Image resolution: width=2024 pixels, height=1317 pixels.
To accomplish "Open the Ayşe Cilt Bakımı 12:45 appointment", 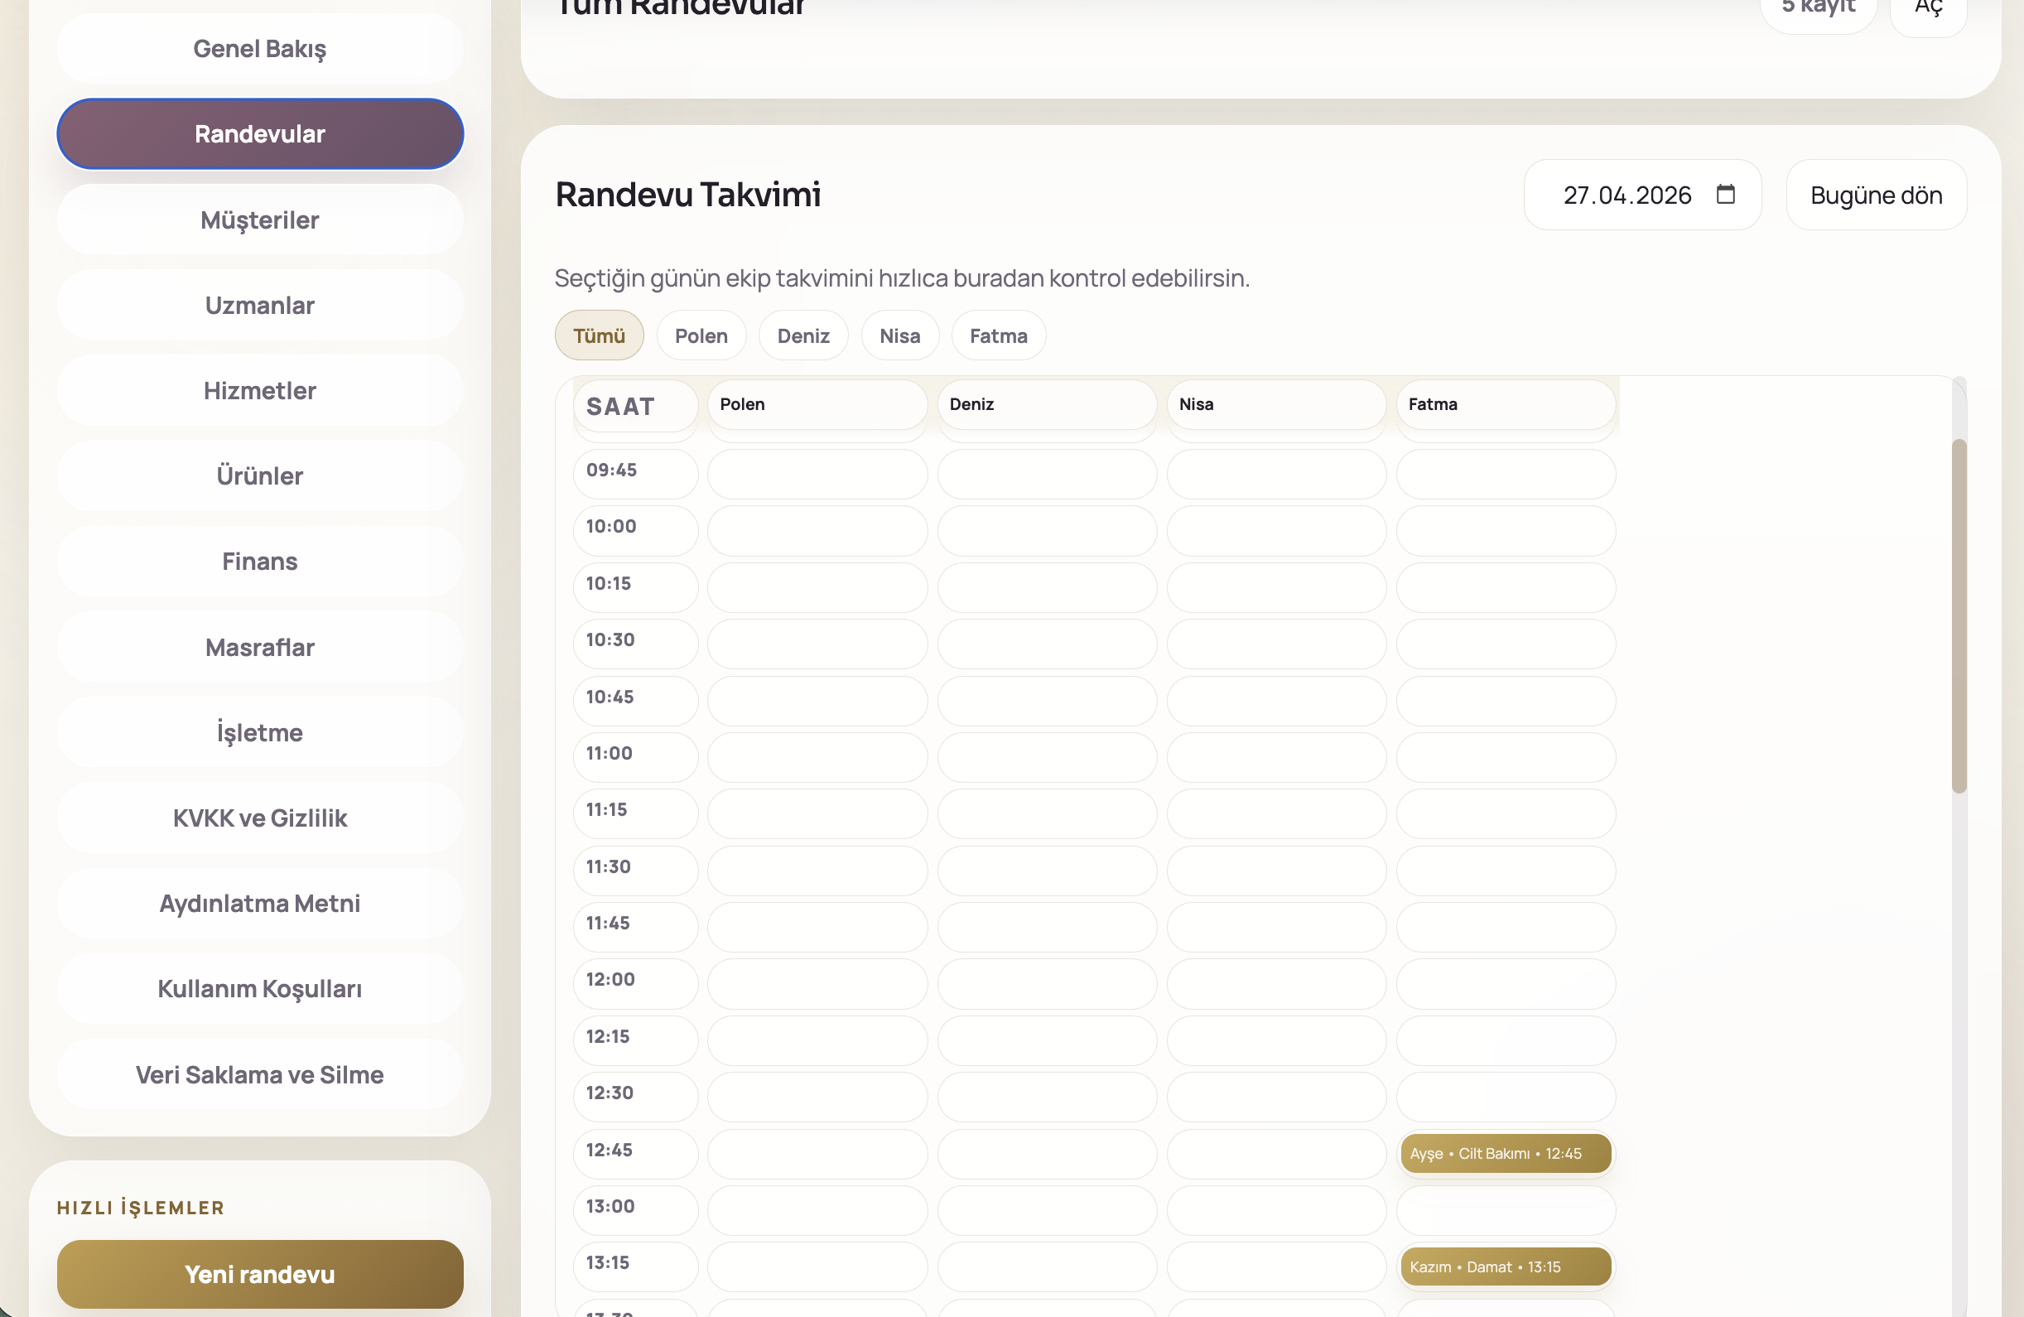I will coord(1506,1154).
